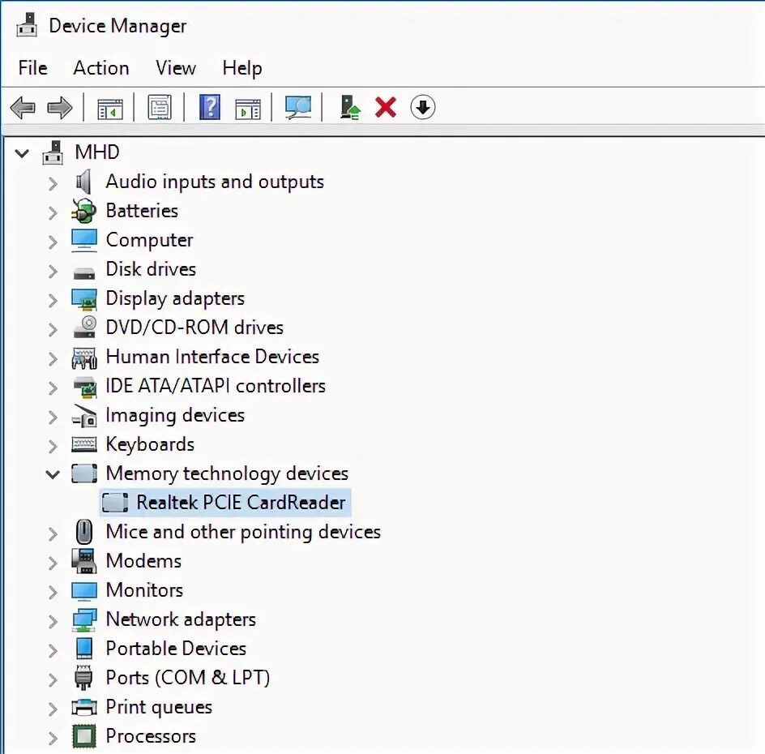This screenshot has width=765, height=754.
Task: Click the Forward arrow toolbar button
Action: (59, 107)
